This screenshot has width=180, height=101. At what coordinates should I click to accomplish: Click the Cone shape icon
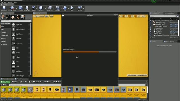click(x=13, y=62)
